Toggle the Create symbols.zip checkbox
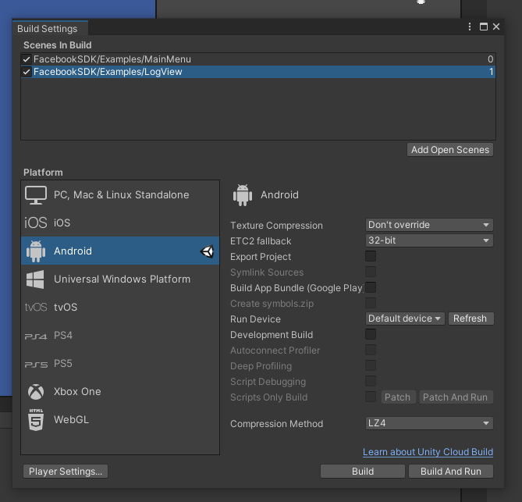The height and width of the screenshot is (502, 522). [x=371, y=303]
